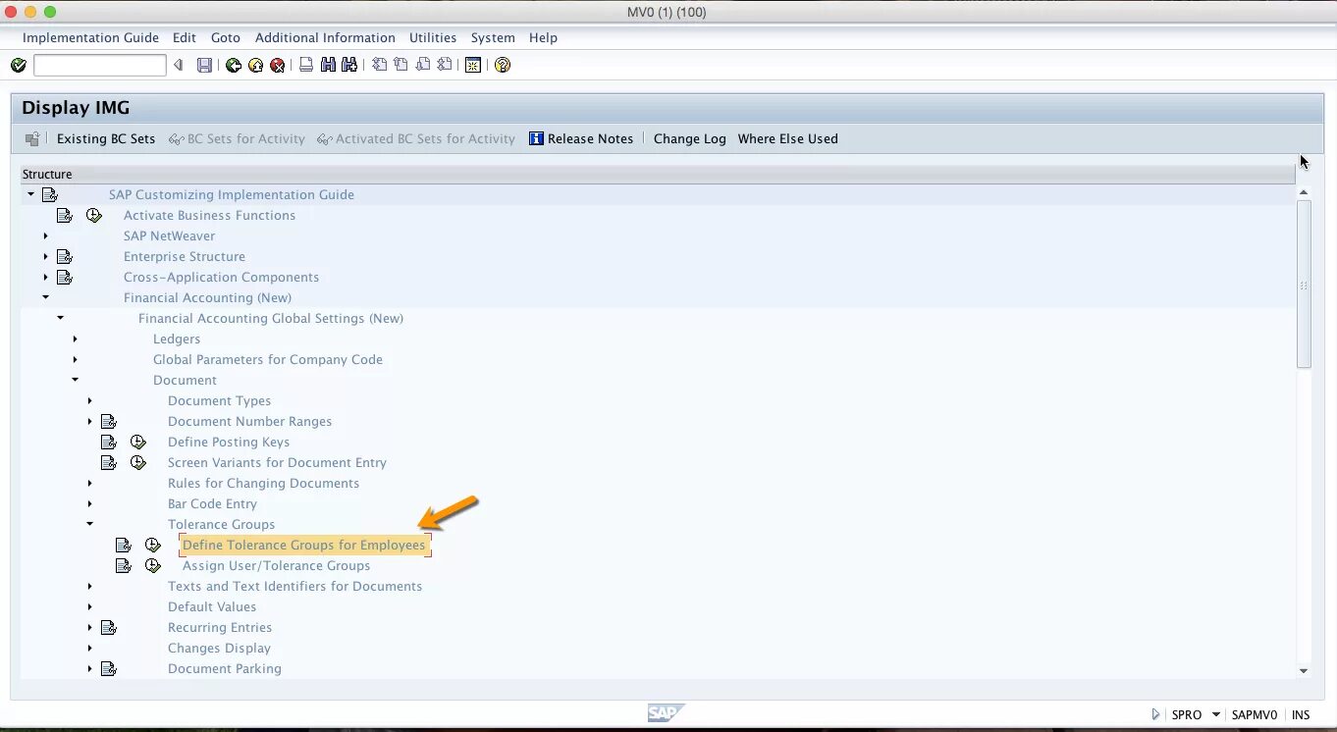The height and width of the screenshot is (732, 1337).
Task: Click the Change Log button
Action: [x=690, y=139]
